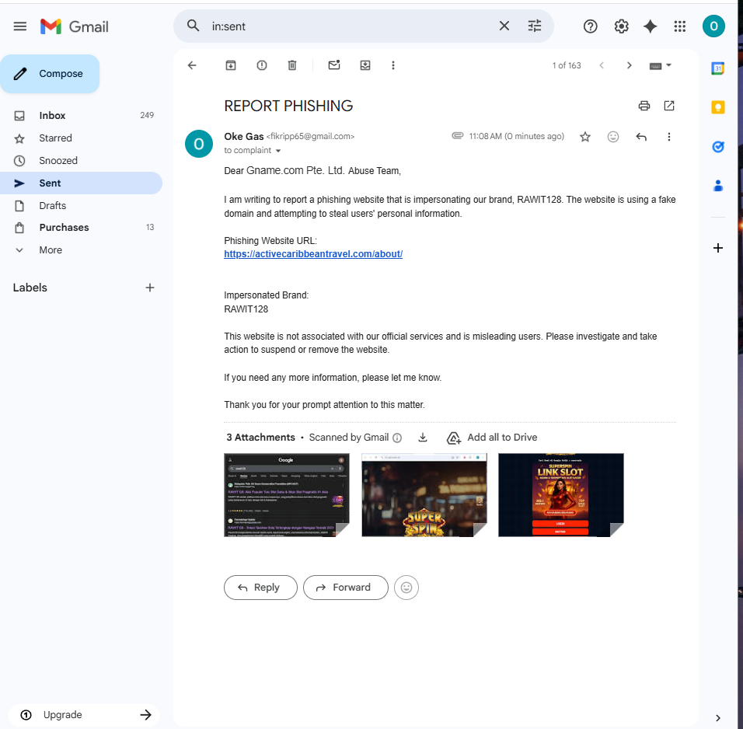
Task: Click the sender name Oke Gas
Action: [243, 137]
